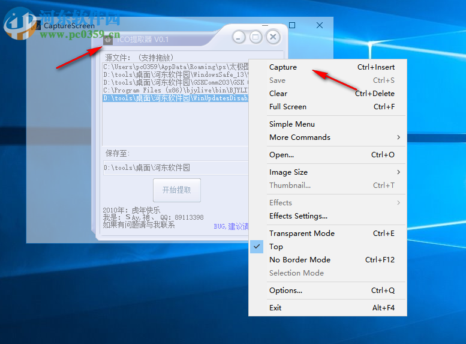This screenshot has width=466, height=344.
Task: Click the 开始提取 button
Action: [x=177, y=190]
